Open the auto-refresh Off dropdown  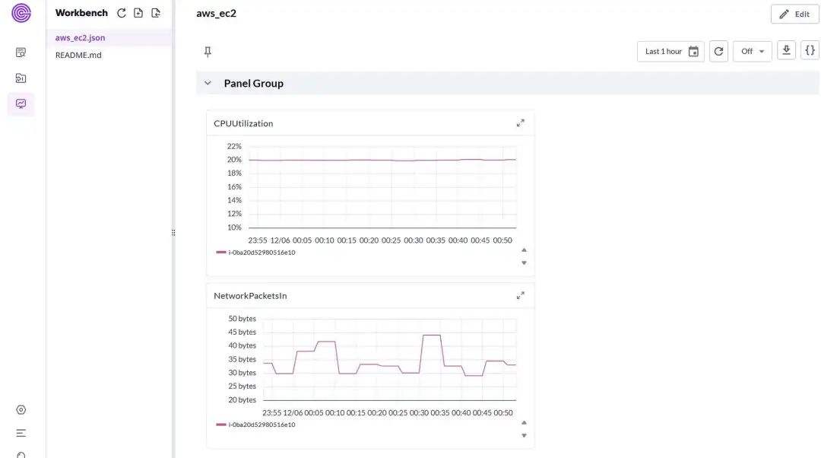(x=752, y=52)
